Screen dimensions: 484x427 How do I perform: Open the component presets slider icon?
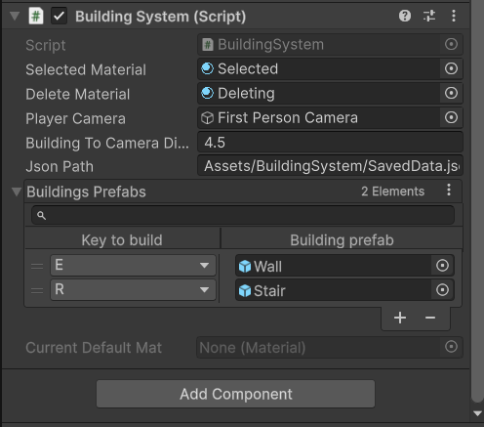coord(429,16)
